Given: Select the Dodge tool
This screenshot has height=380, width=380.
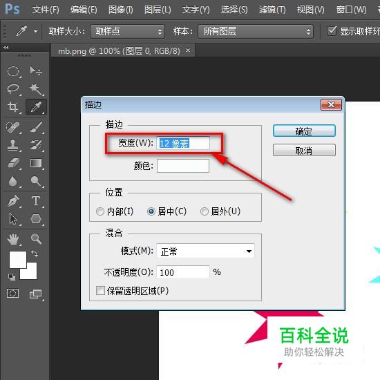Looking at the screenshot, I should pos(36,181).
